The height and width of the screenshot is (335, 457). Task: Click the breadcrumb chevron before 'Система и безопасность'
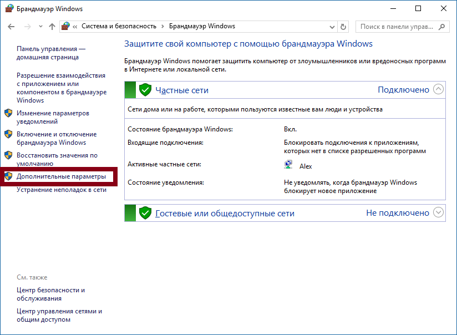tap(75, 27)
